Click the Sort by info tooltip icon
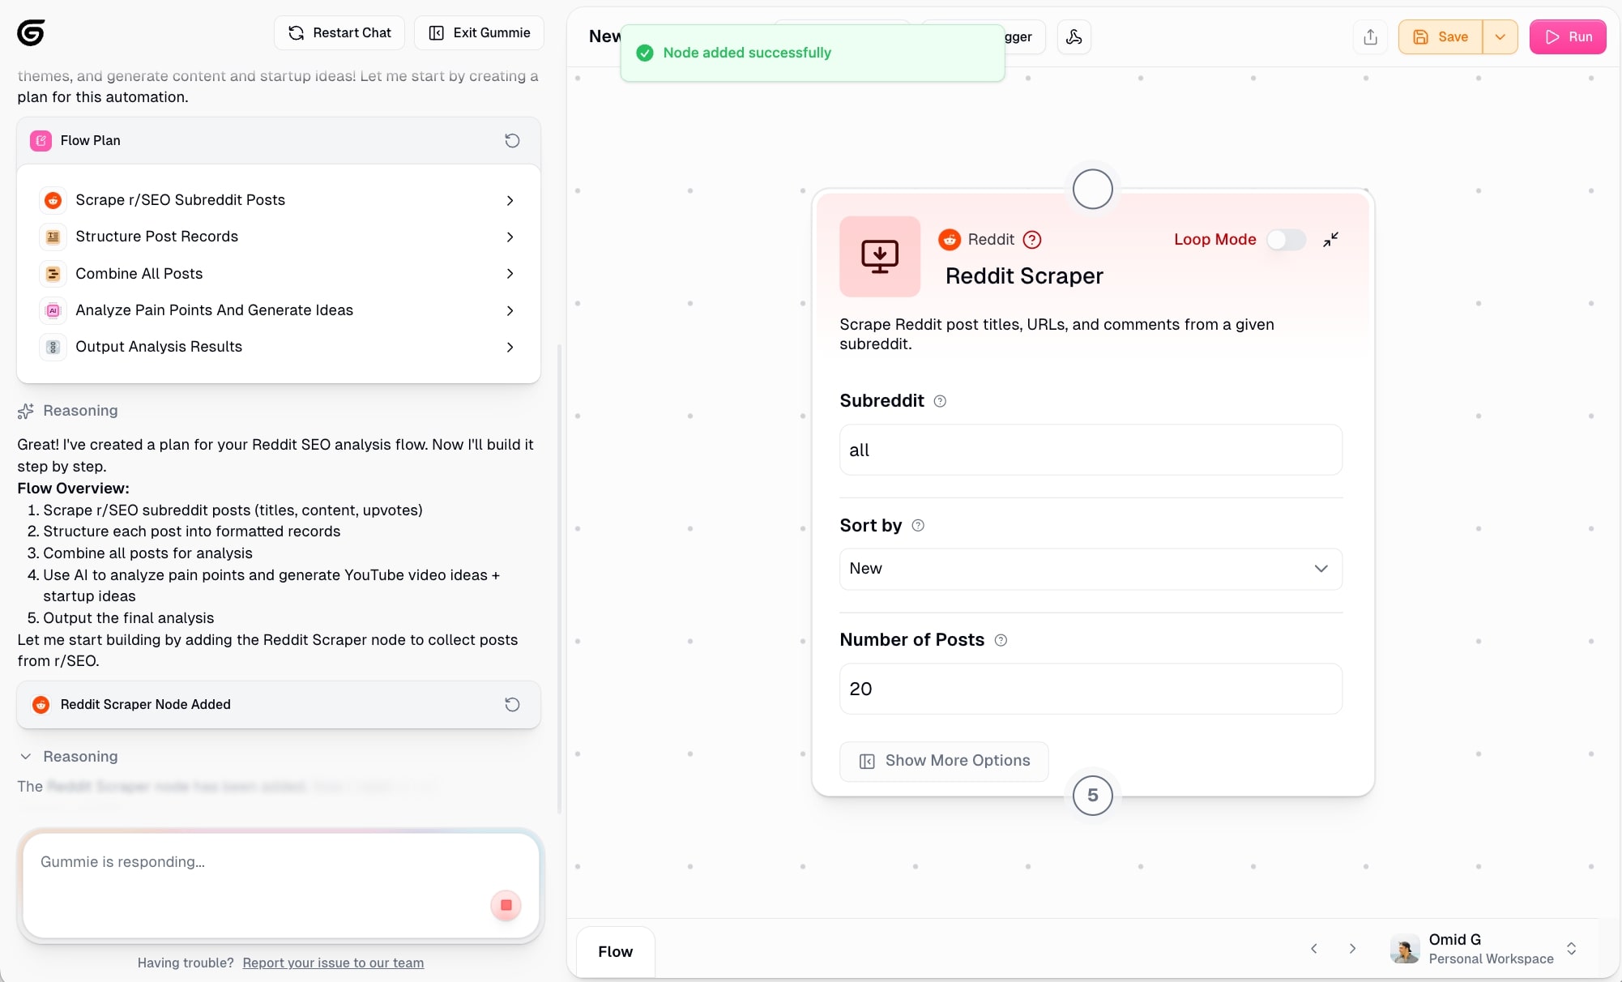Screen dimensions: 1622x982 point(918,525)
